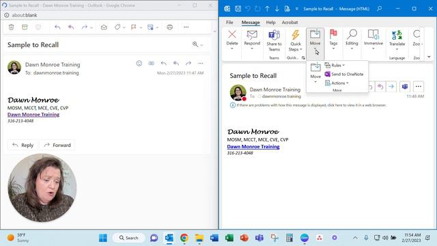Open Google Chrome from the taskbar

click(184, 238)
